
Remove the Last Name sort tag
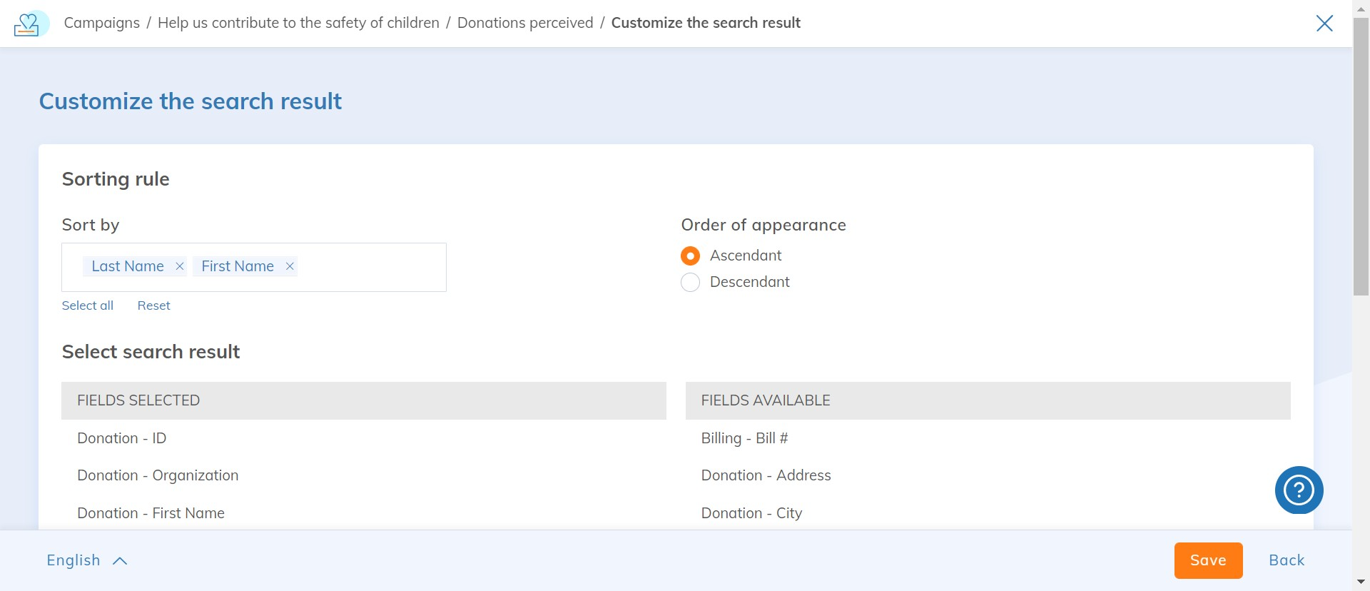[x=180, y=266]
